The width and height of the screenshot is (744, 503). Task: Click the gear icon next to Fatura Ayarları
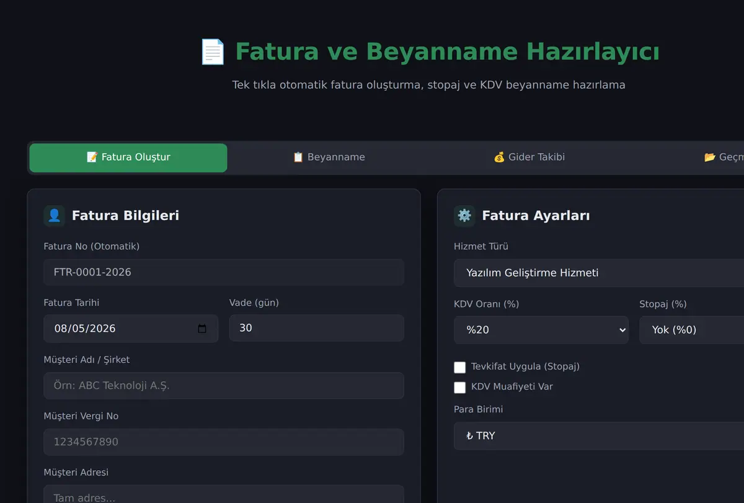tap(464, 216)
